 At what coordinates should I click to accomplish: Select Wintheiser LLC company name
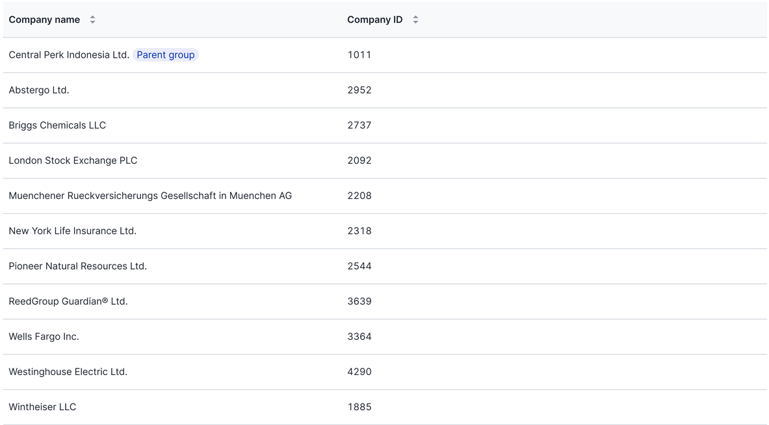click(x=43, y=407)
